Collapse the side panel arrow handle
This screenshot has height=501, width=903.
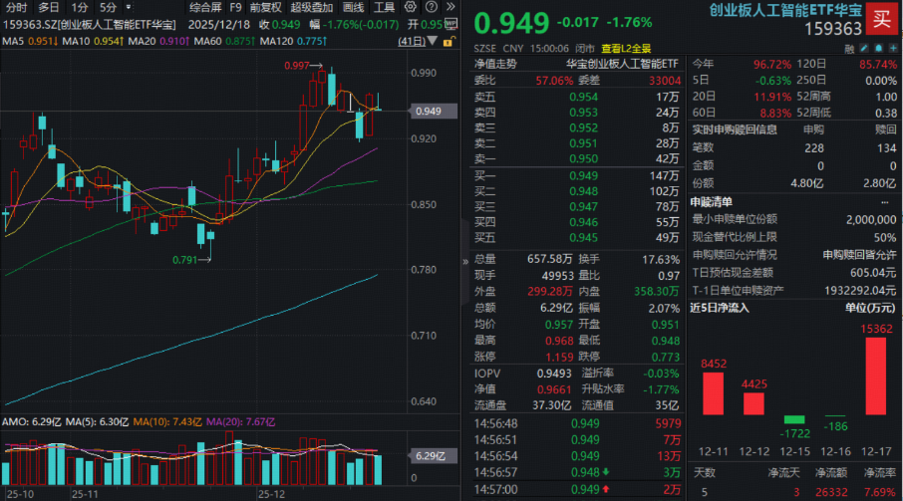[x=465, y=262]
